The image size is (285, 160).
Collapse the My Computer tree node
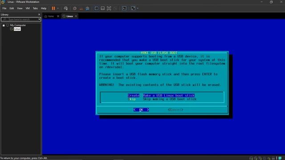(4, 25)
